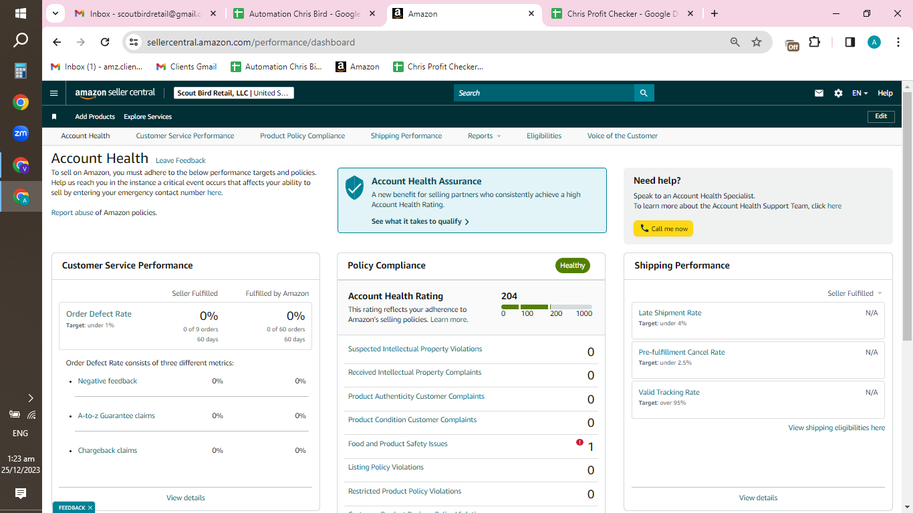Open the Clients Gmail bookmark

click(186, 67)
